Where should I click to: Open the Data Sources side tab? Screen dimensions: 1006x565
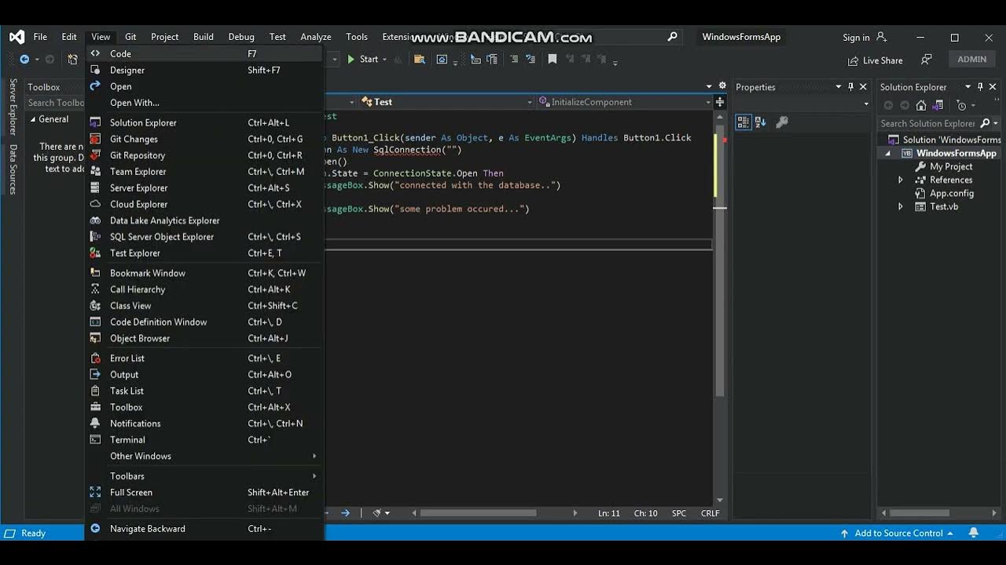(13, 169)
